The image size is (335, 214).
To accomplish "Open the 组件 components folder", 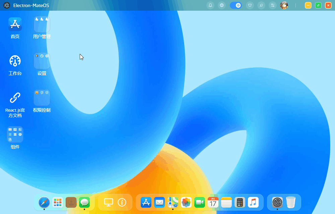I will click(15, 134).
